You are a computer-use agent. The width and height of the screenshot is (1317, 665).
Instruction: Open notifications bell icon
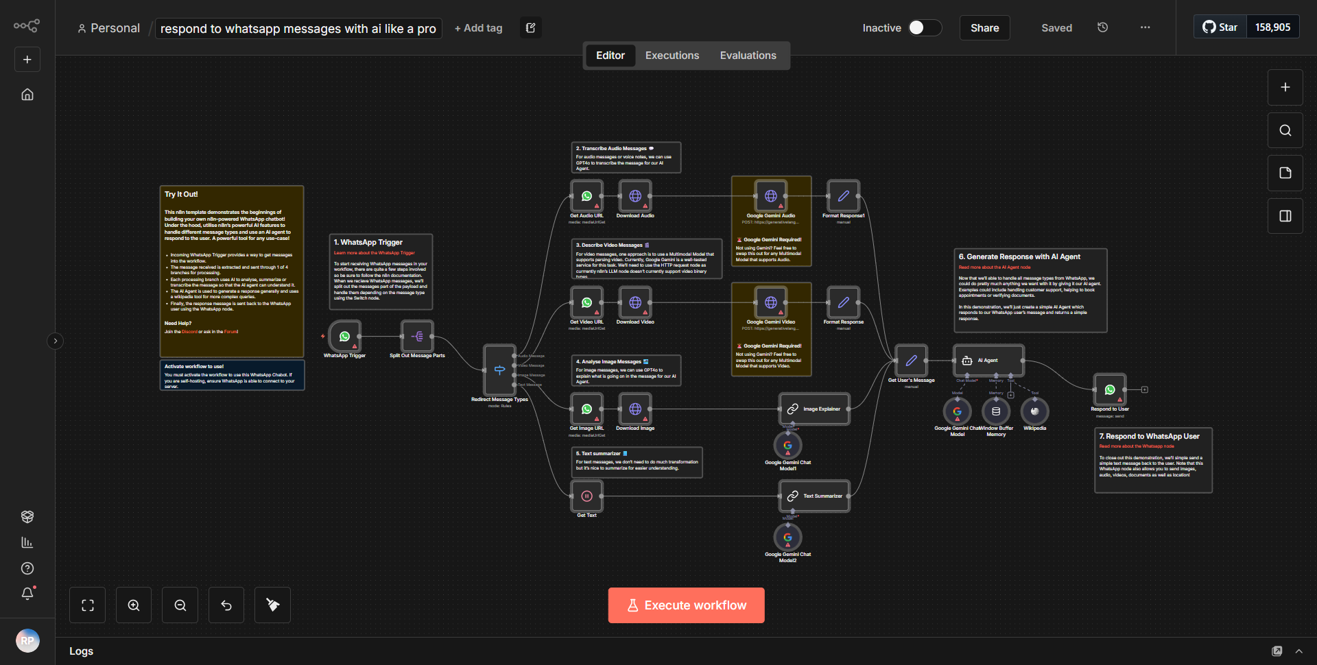(x=27, y=594)
